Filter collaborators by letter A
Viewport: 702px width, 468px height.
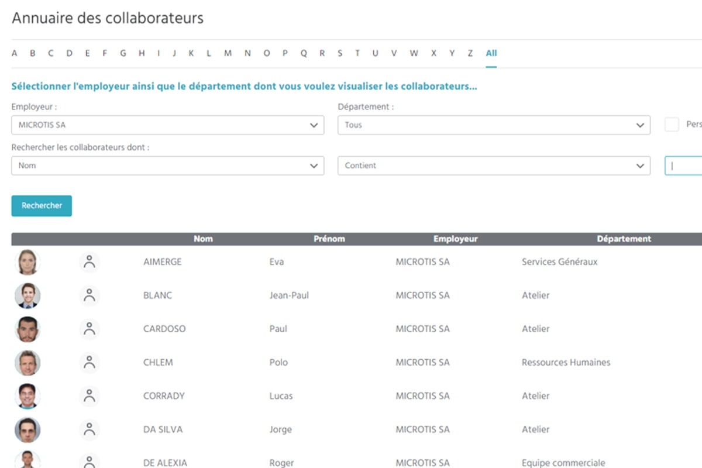tap(15, 53)
